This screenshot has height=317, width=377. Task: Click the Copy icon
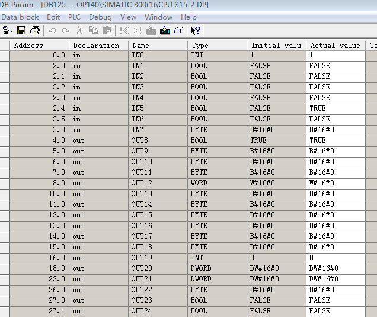point(93,31)
